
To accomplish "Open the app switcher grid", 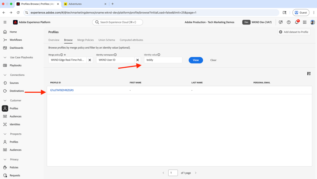I will pyautogui.click(x=304, y=22).
